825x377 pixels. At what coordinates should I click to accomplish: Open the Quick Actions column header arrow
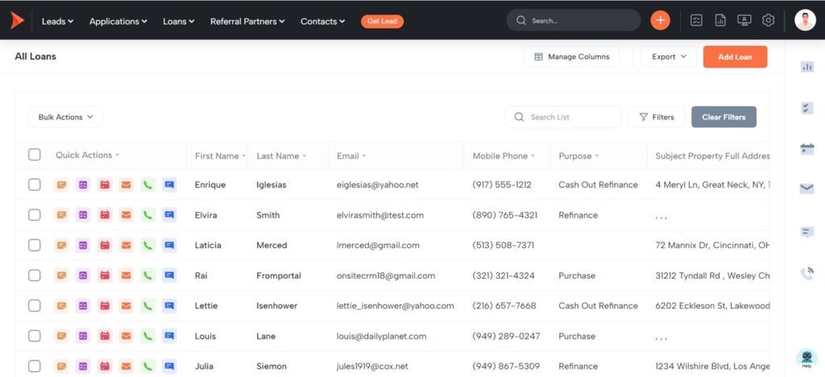tap(118, 155)
